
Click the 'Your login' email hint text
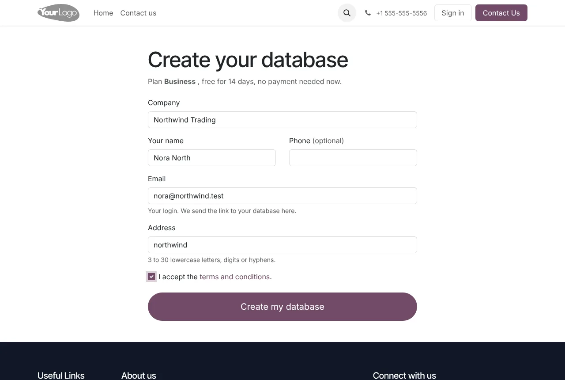222,211
